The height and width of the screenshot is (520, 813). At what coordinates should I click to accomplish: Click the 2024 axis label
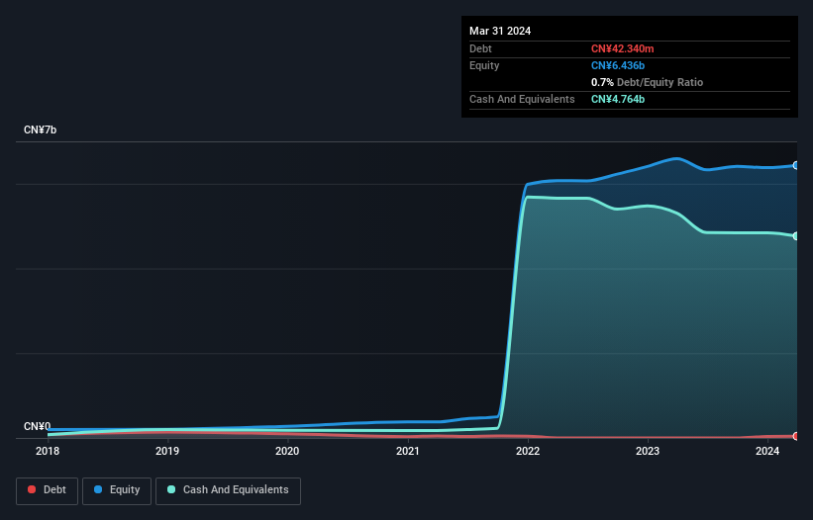pos(767,451)
